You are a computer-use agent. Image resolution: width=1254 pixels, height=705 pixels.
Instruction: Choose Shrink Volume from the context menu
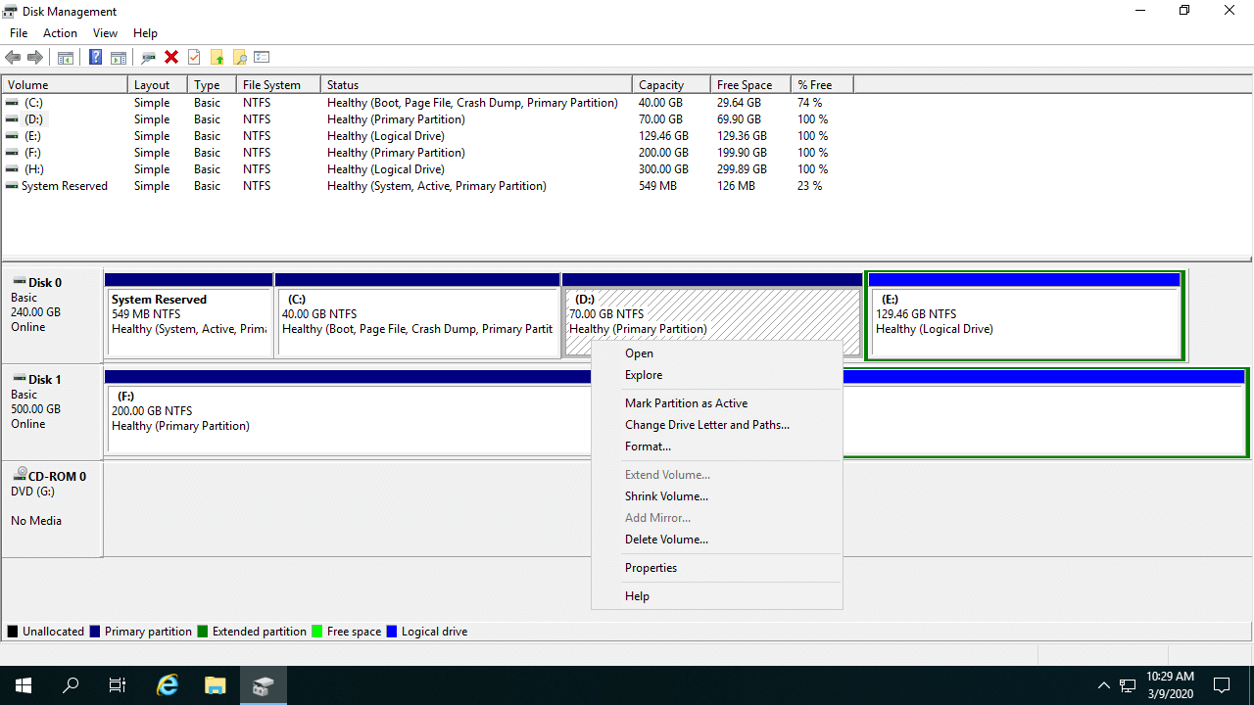coord(666,496)
